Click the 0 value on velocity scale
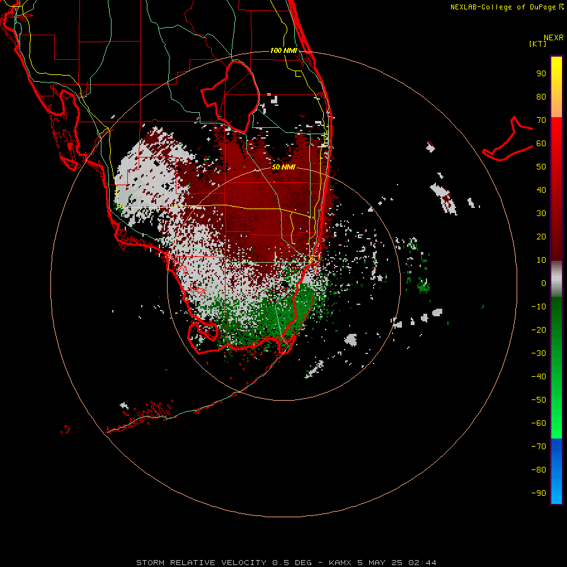 (x=544, y=283)
